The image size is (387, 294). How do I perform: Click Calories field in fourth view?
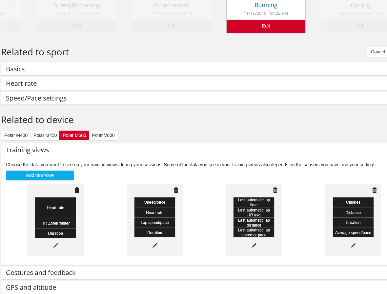(353, 202)
